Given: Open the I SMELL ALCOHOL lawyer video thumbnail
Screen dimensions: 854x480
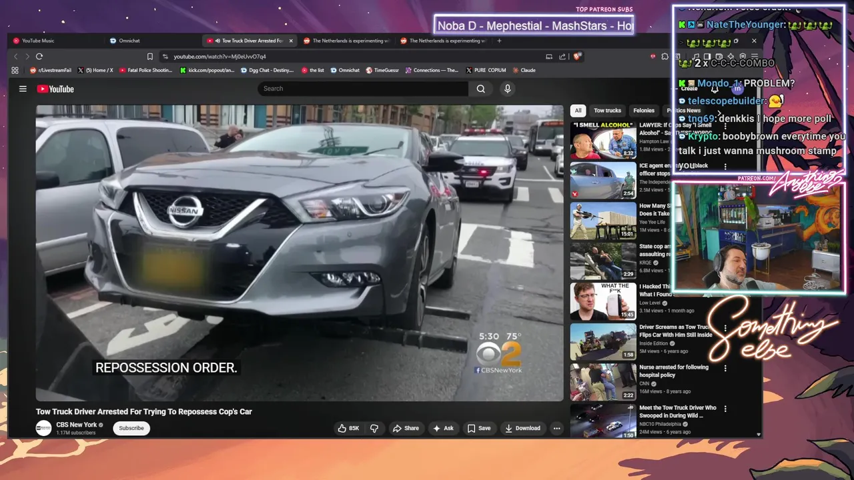Looking at the screenshot, I should pyautogui.click(x=603, y=140).
